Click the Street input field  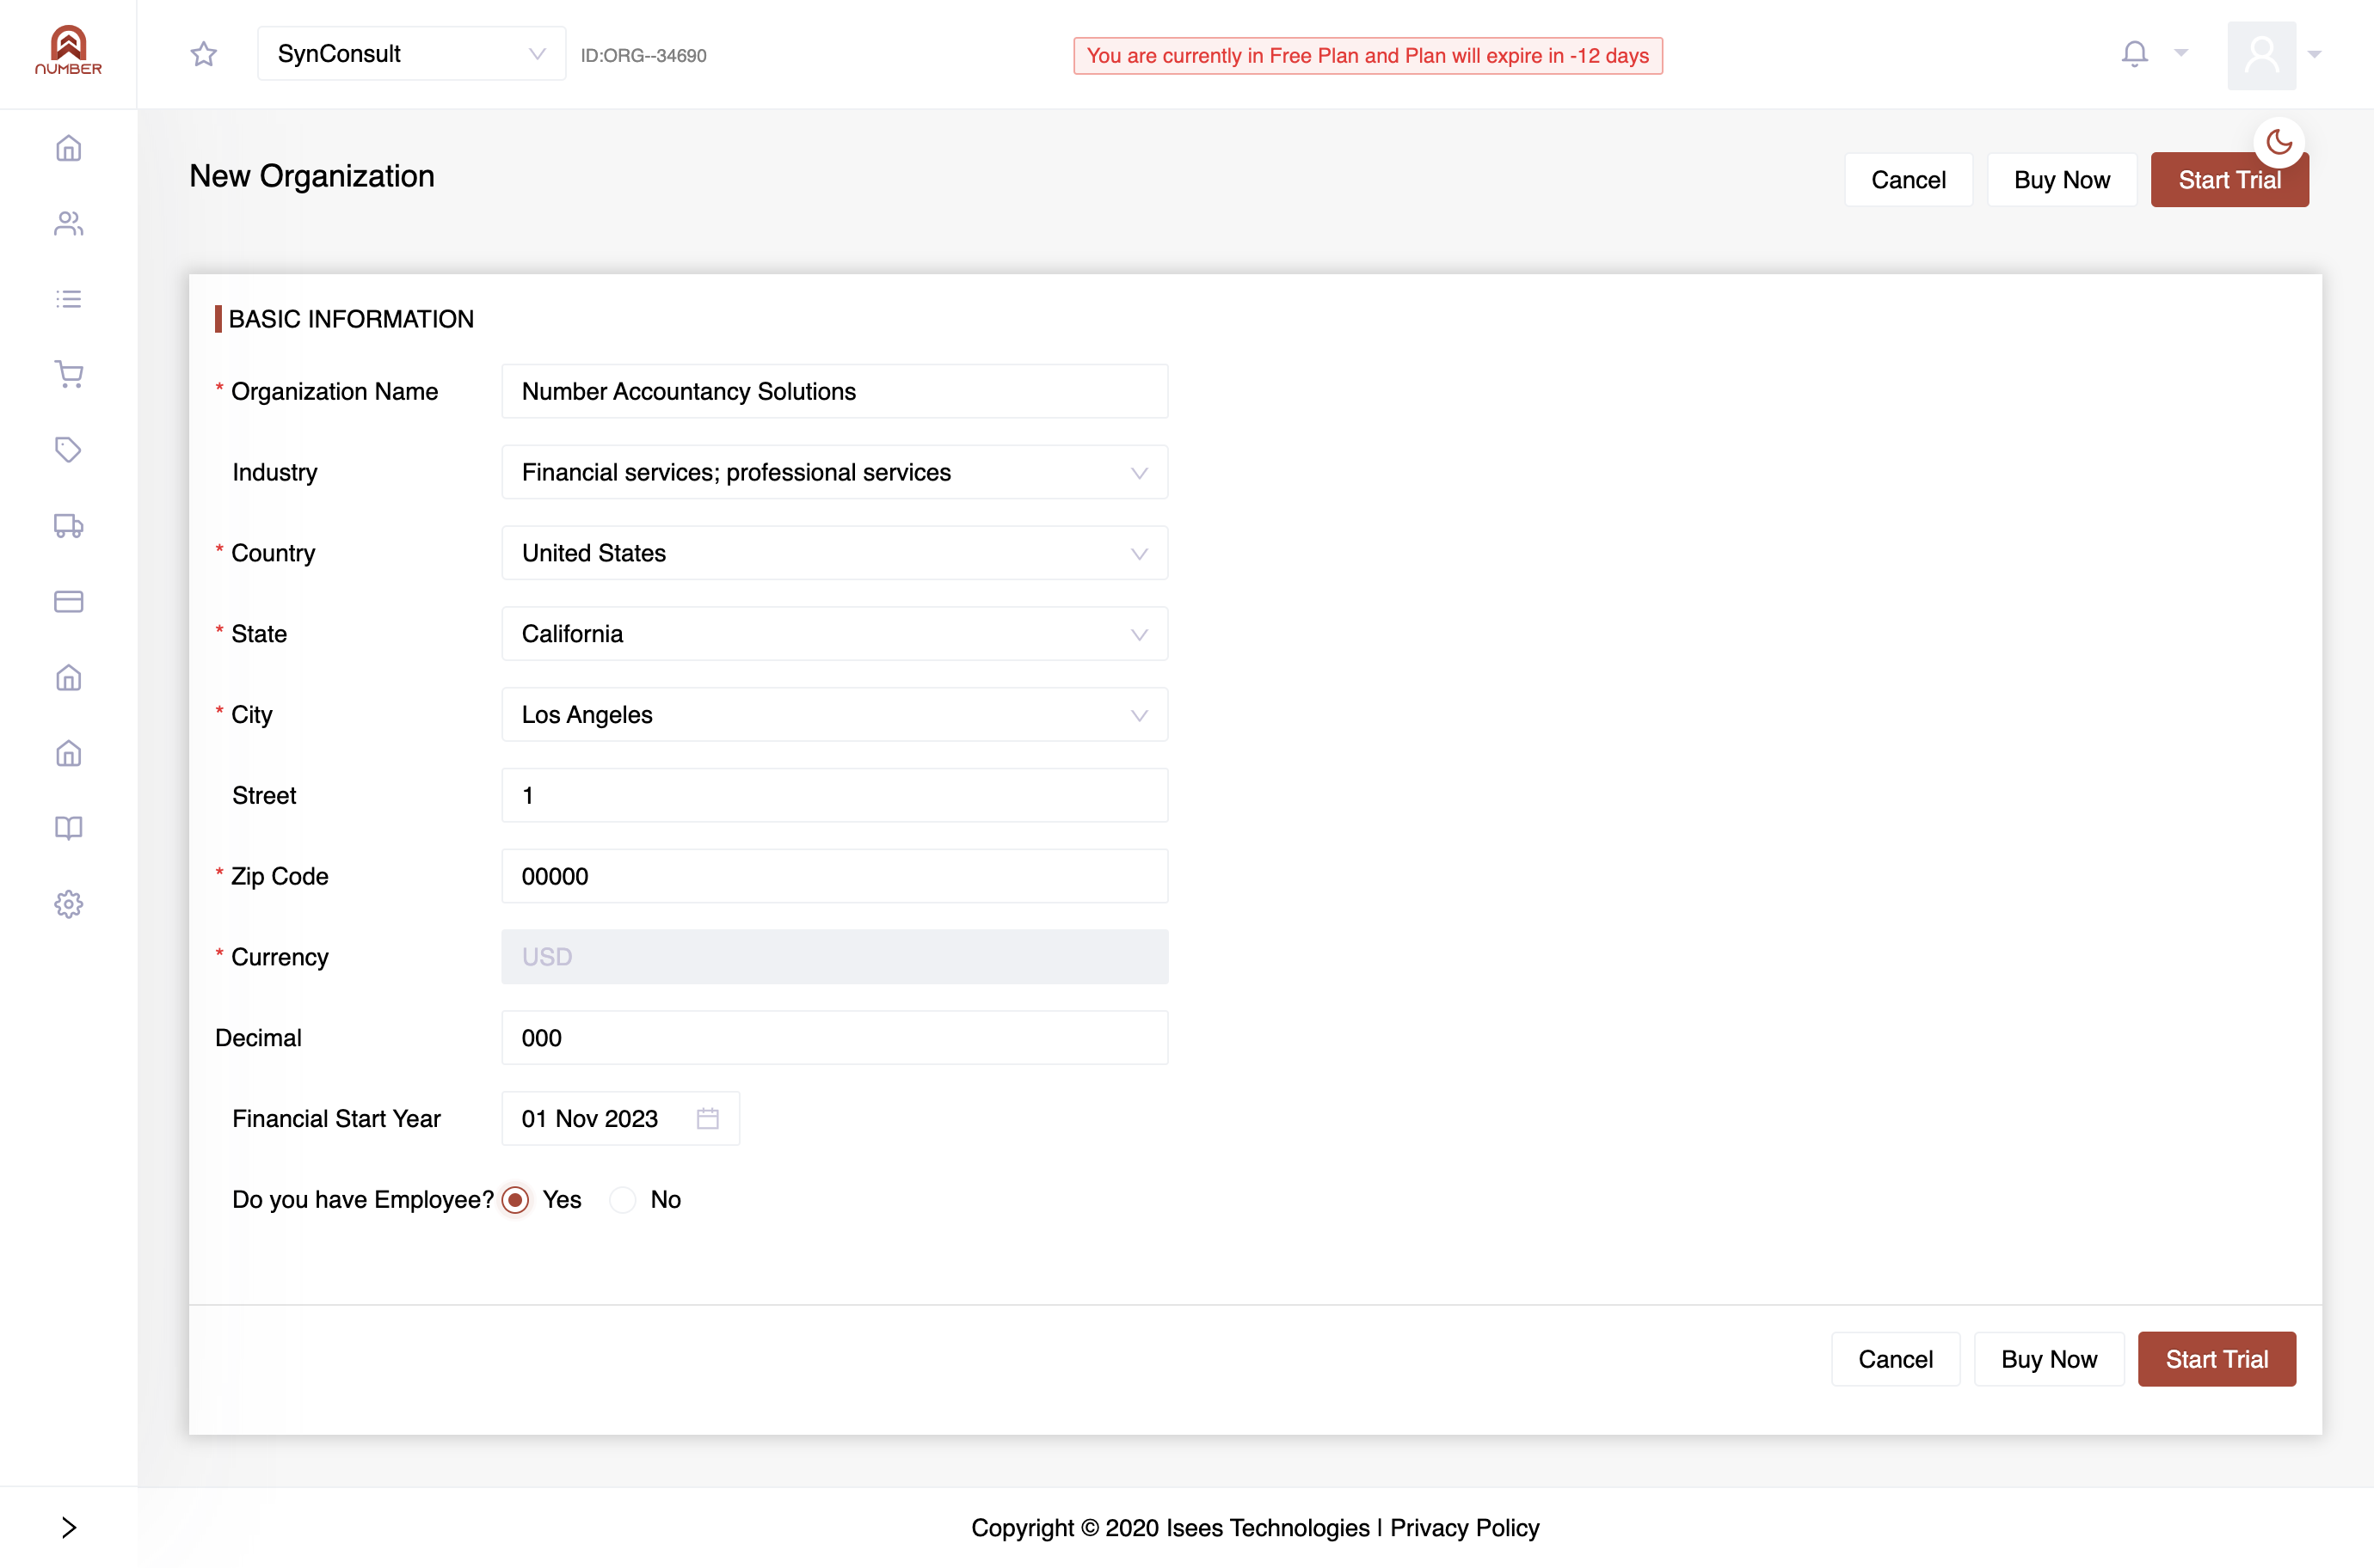[834, 795]
